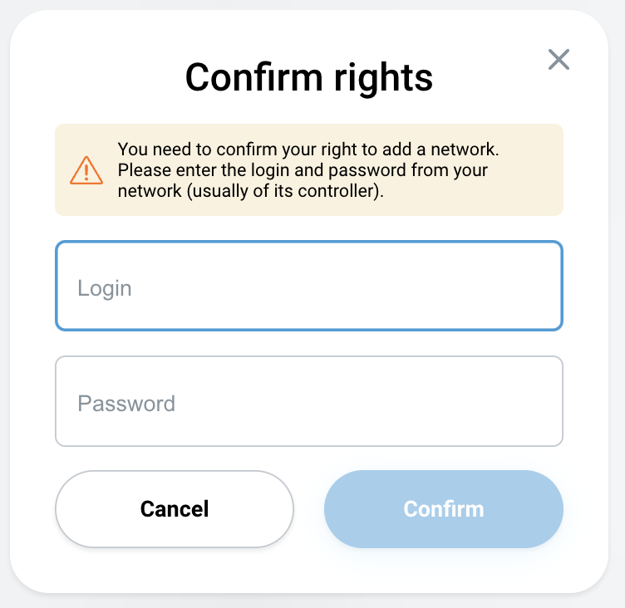Dismiss the dialog using the X icon
Viewport: 625px width, 608px height.
559,60
